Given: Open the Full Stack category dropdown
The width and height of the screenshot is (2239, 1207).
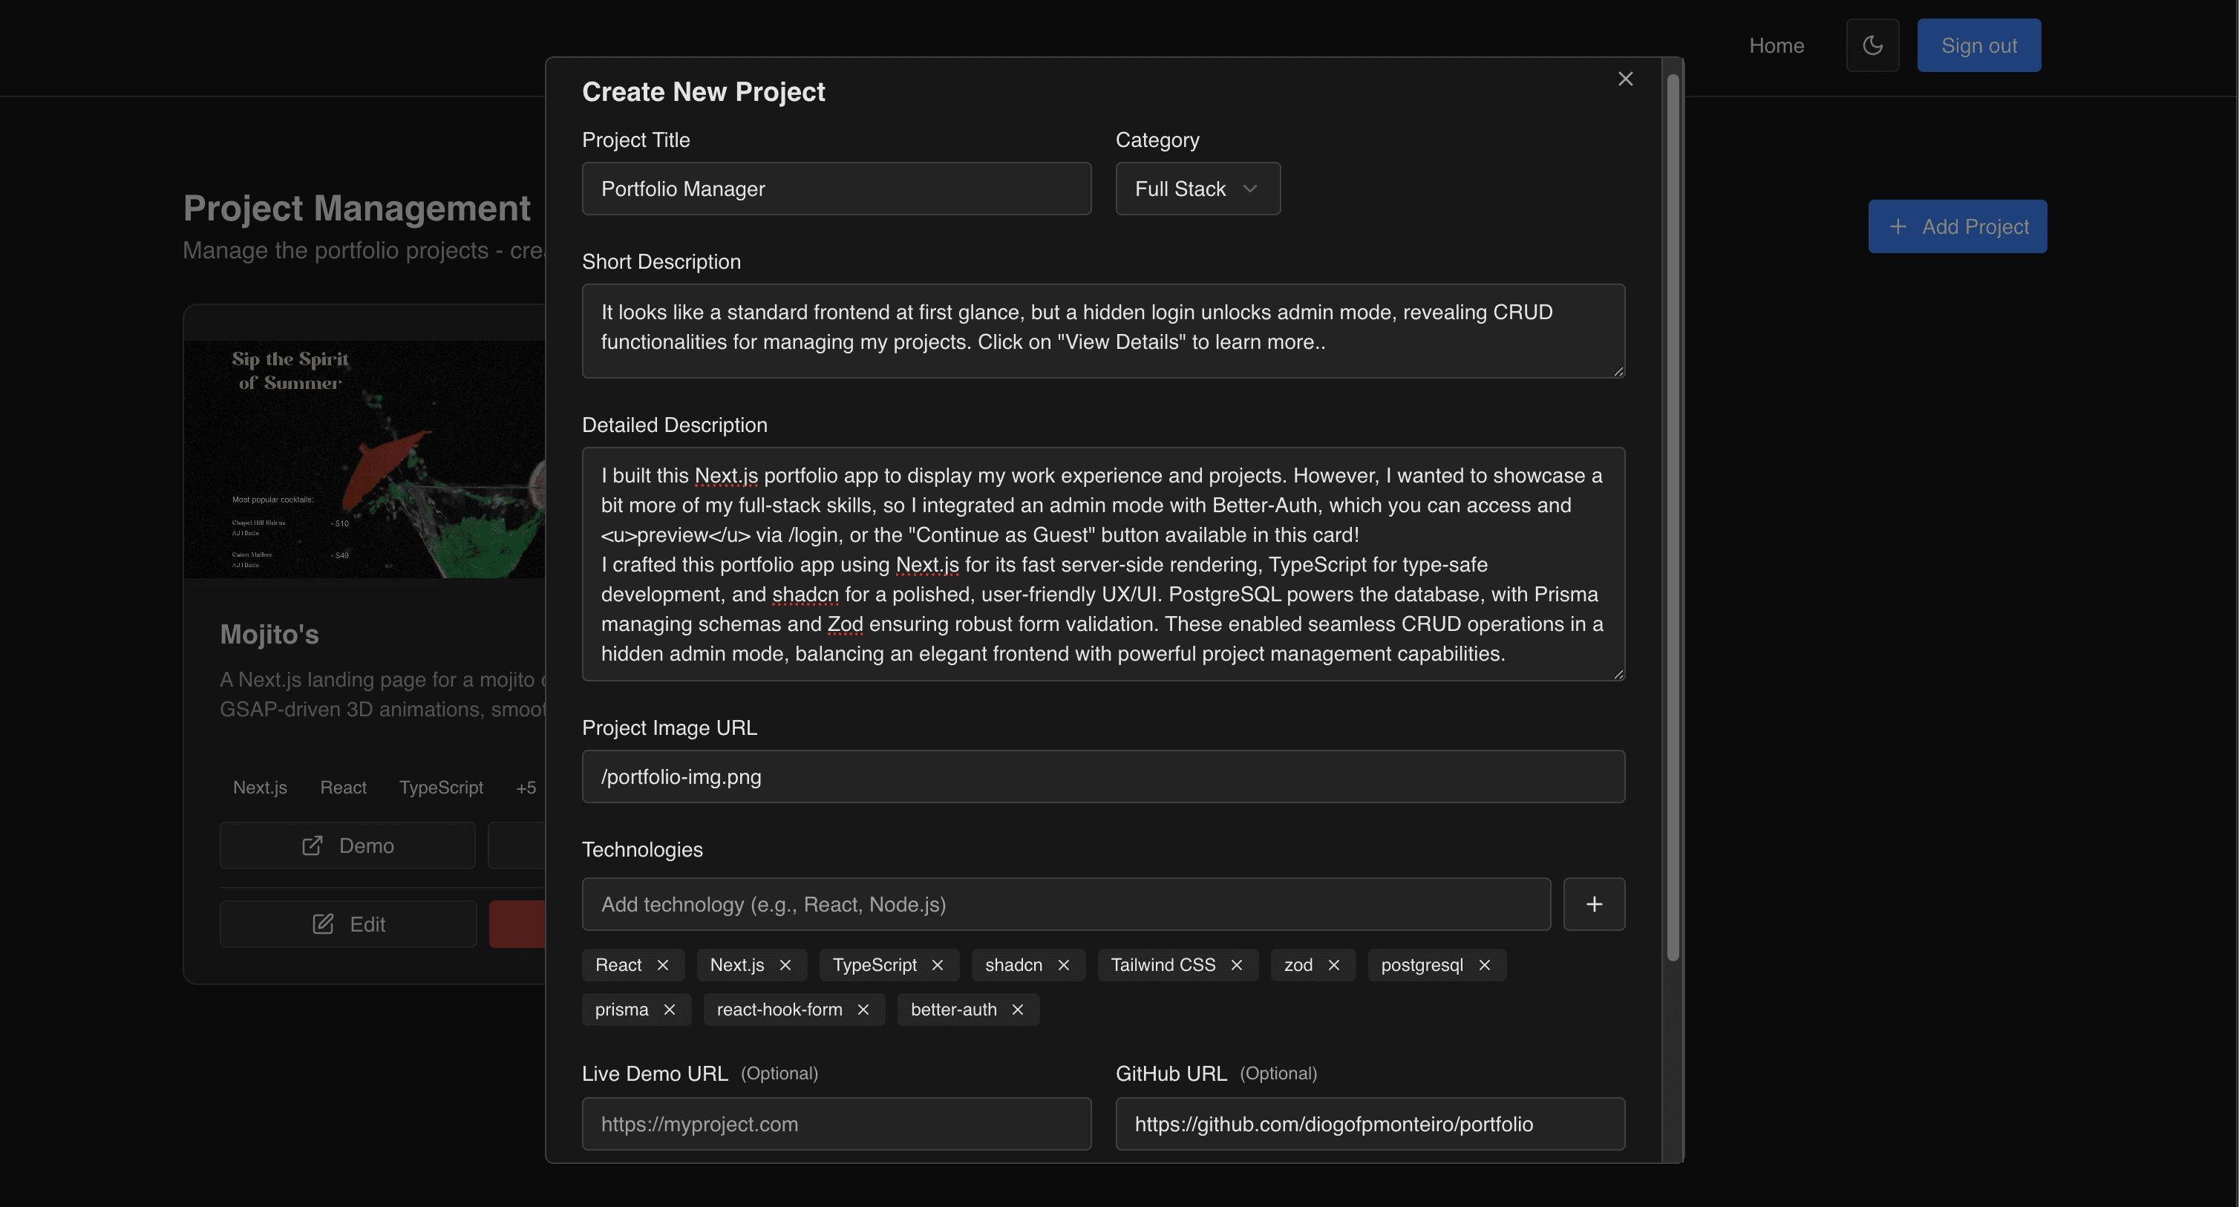Looking at the screenshot, I should 1197,189.
